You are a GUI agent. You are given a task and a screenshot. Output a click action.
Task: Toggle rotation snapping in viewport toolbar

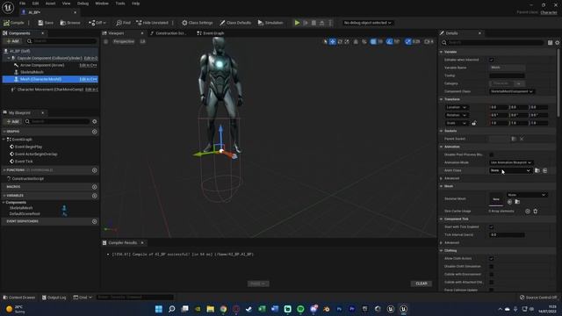[x=390, y=41]
